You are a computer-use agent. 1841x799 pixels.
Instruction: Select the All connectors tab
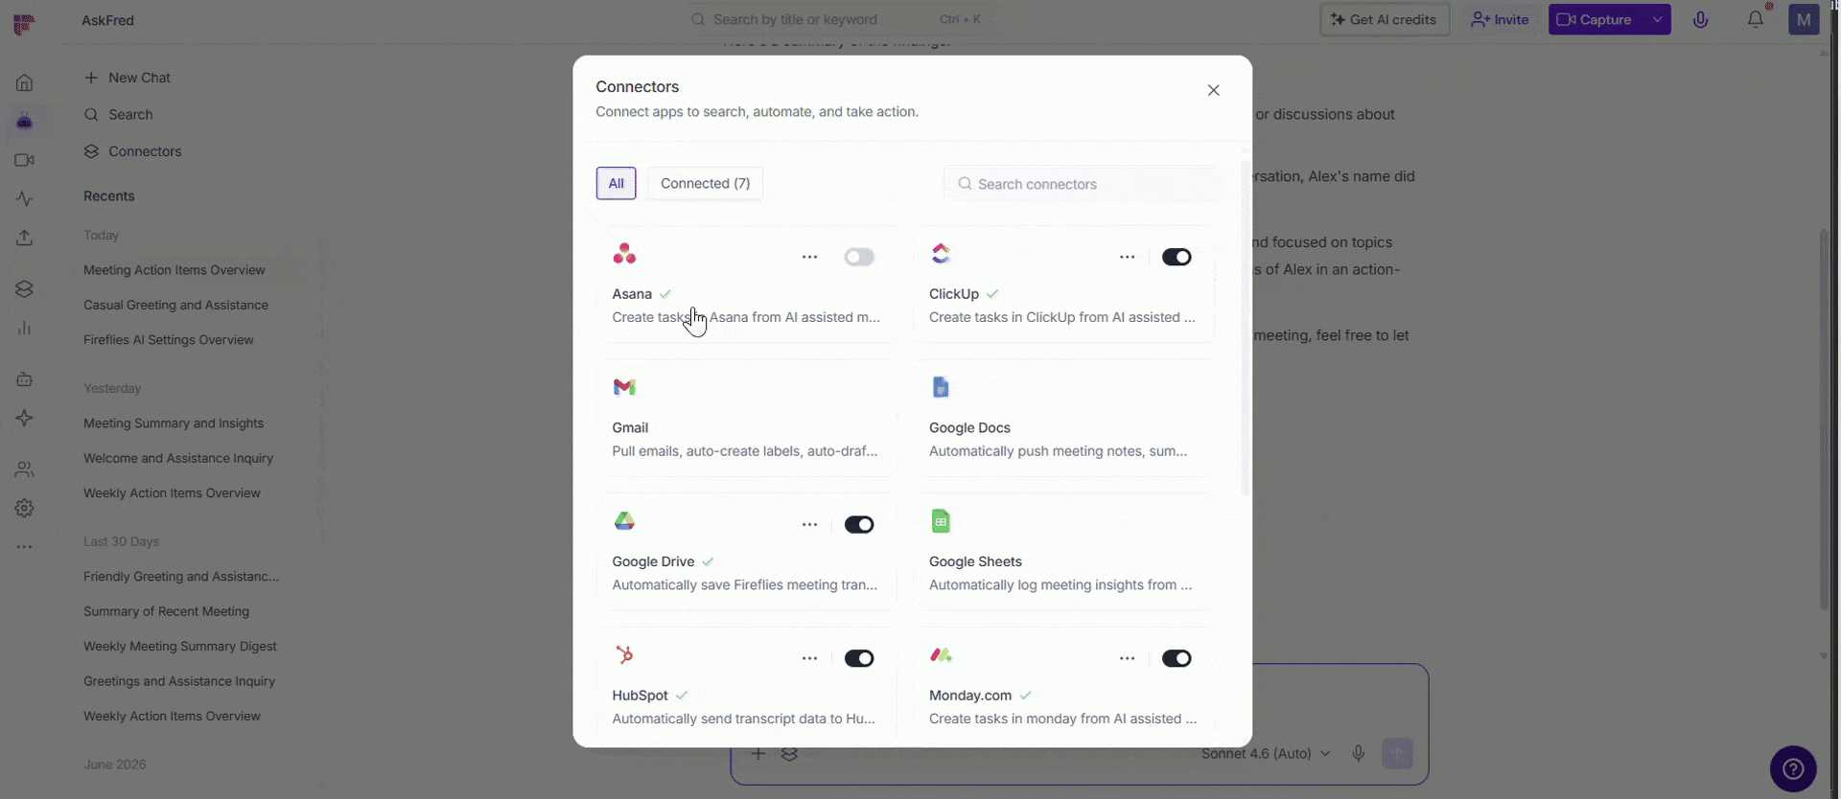tap(616, 183)
